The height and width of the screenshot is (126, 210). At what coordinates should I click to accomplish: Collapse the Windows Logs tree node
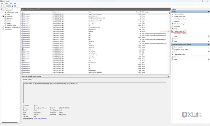(x=2, y=16)
